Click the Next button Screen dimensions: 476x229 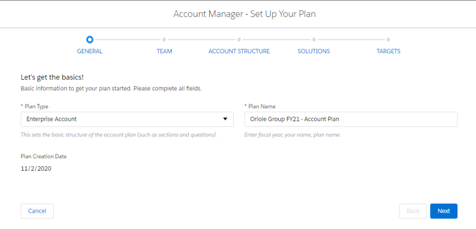pos(443,211)
